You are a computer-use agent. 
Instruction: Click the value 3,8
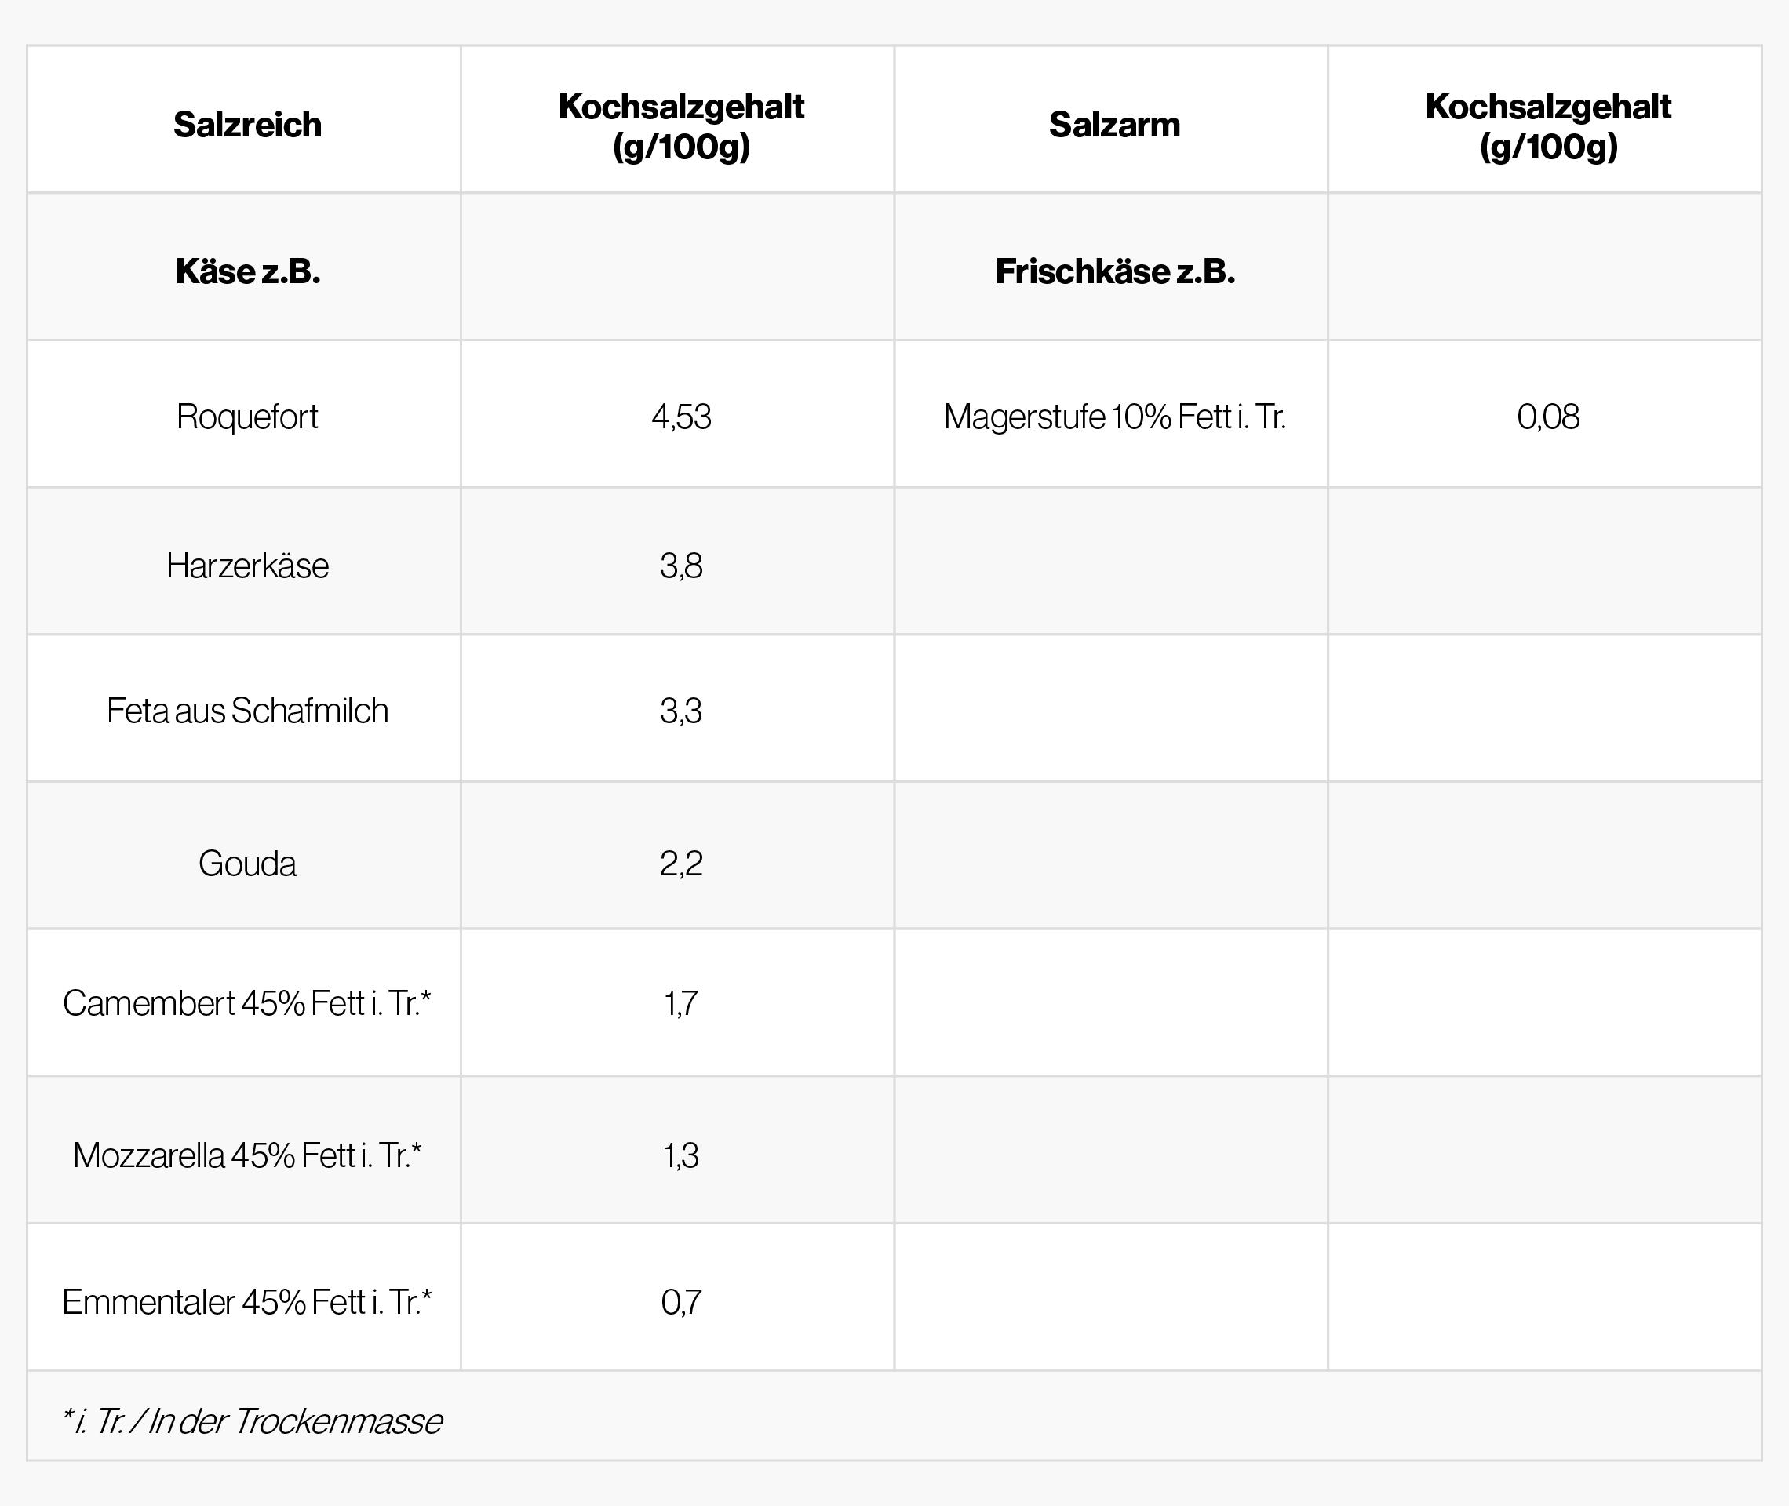[x=680, y=566]
